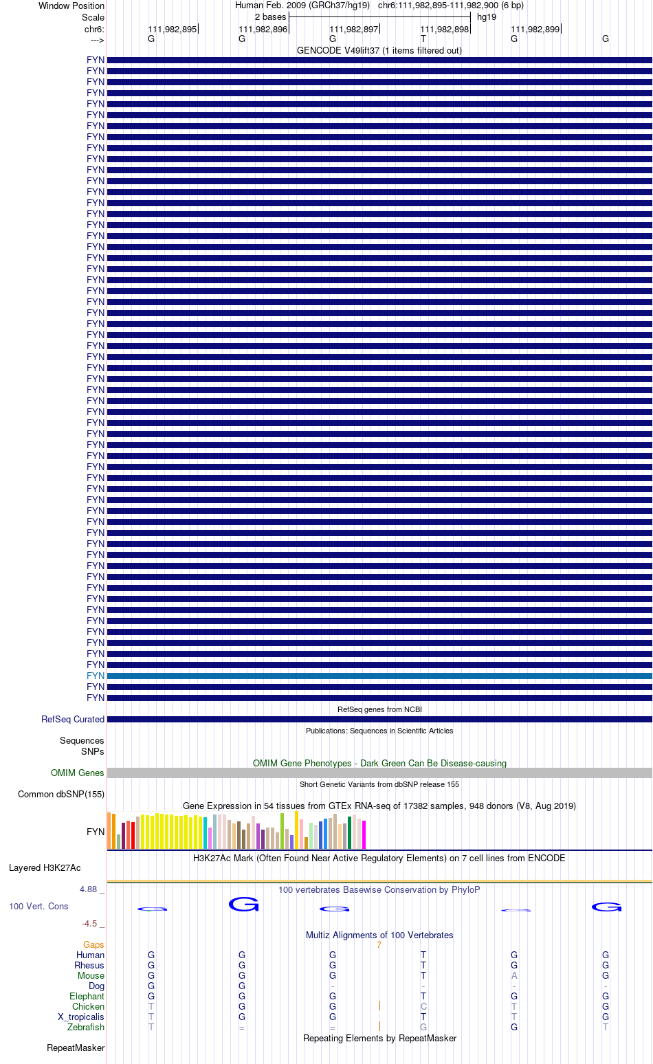Open the OMIM Gene Phenotypes track title

[x=379, y=763]
